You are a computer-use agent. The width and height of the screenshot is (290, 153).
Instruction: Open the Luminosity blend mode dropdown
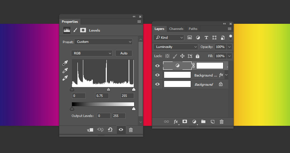point(176,47)
